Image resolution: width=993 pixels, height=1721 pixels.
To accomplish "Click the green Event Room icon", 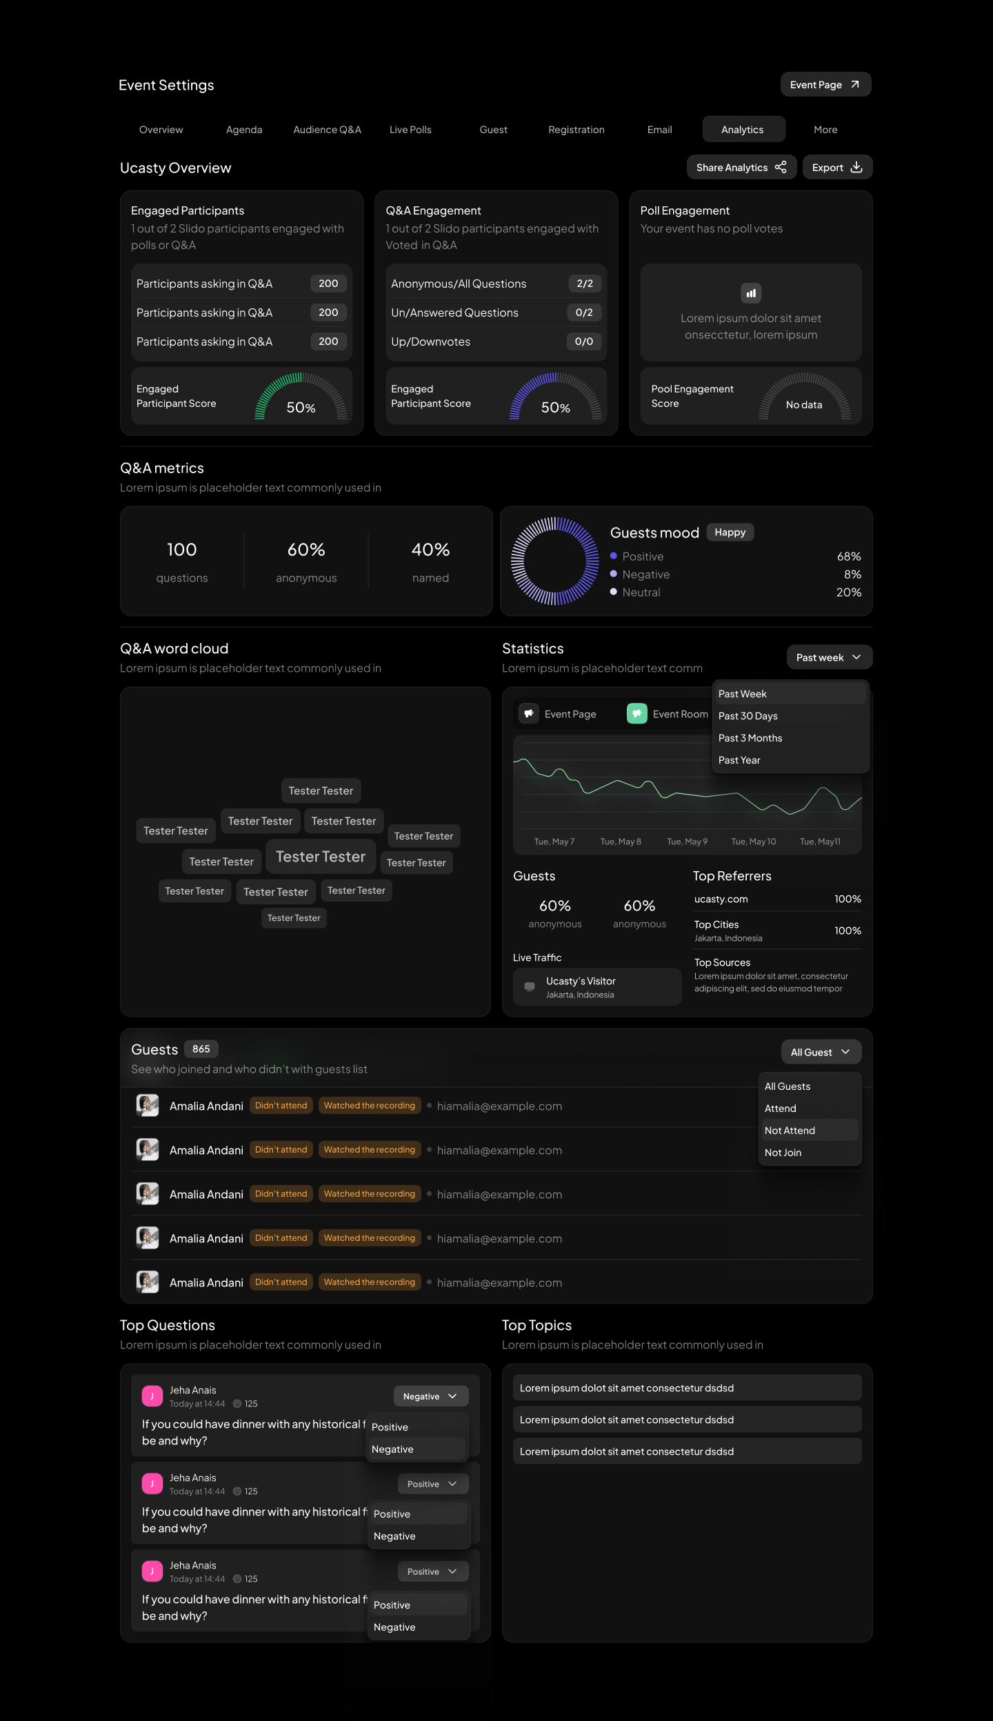I will (637, 713).
